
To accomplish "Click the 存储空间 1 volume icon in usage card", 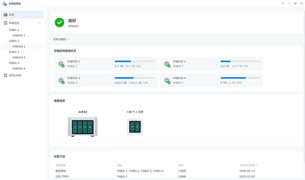I will (61, 64).
